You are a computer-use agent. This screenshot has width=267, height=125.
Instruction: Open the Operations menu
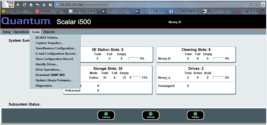pyautogui.click(x=21, y=32)
